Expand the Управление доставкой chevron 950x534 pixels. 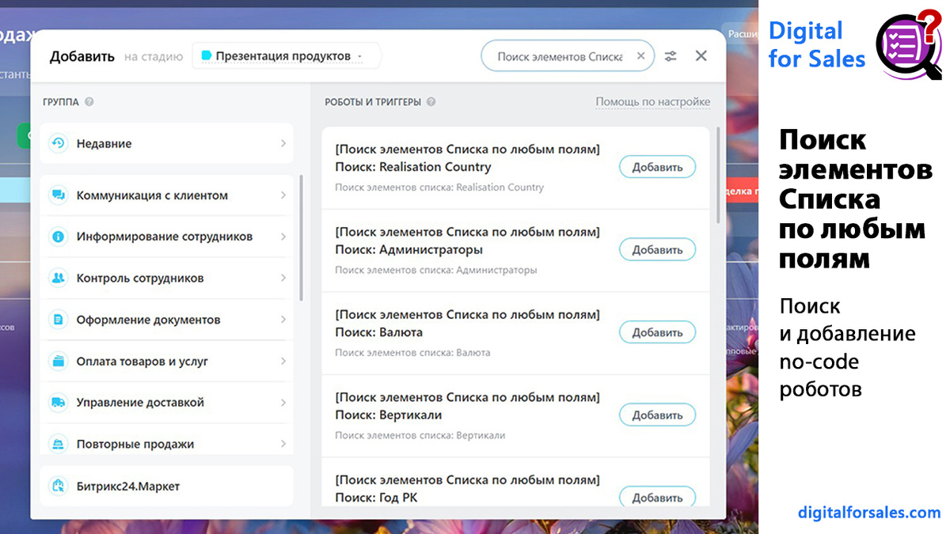coord(283,403)
